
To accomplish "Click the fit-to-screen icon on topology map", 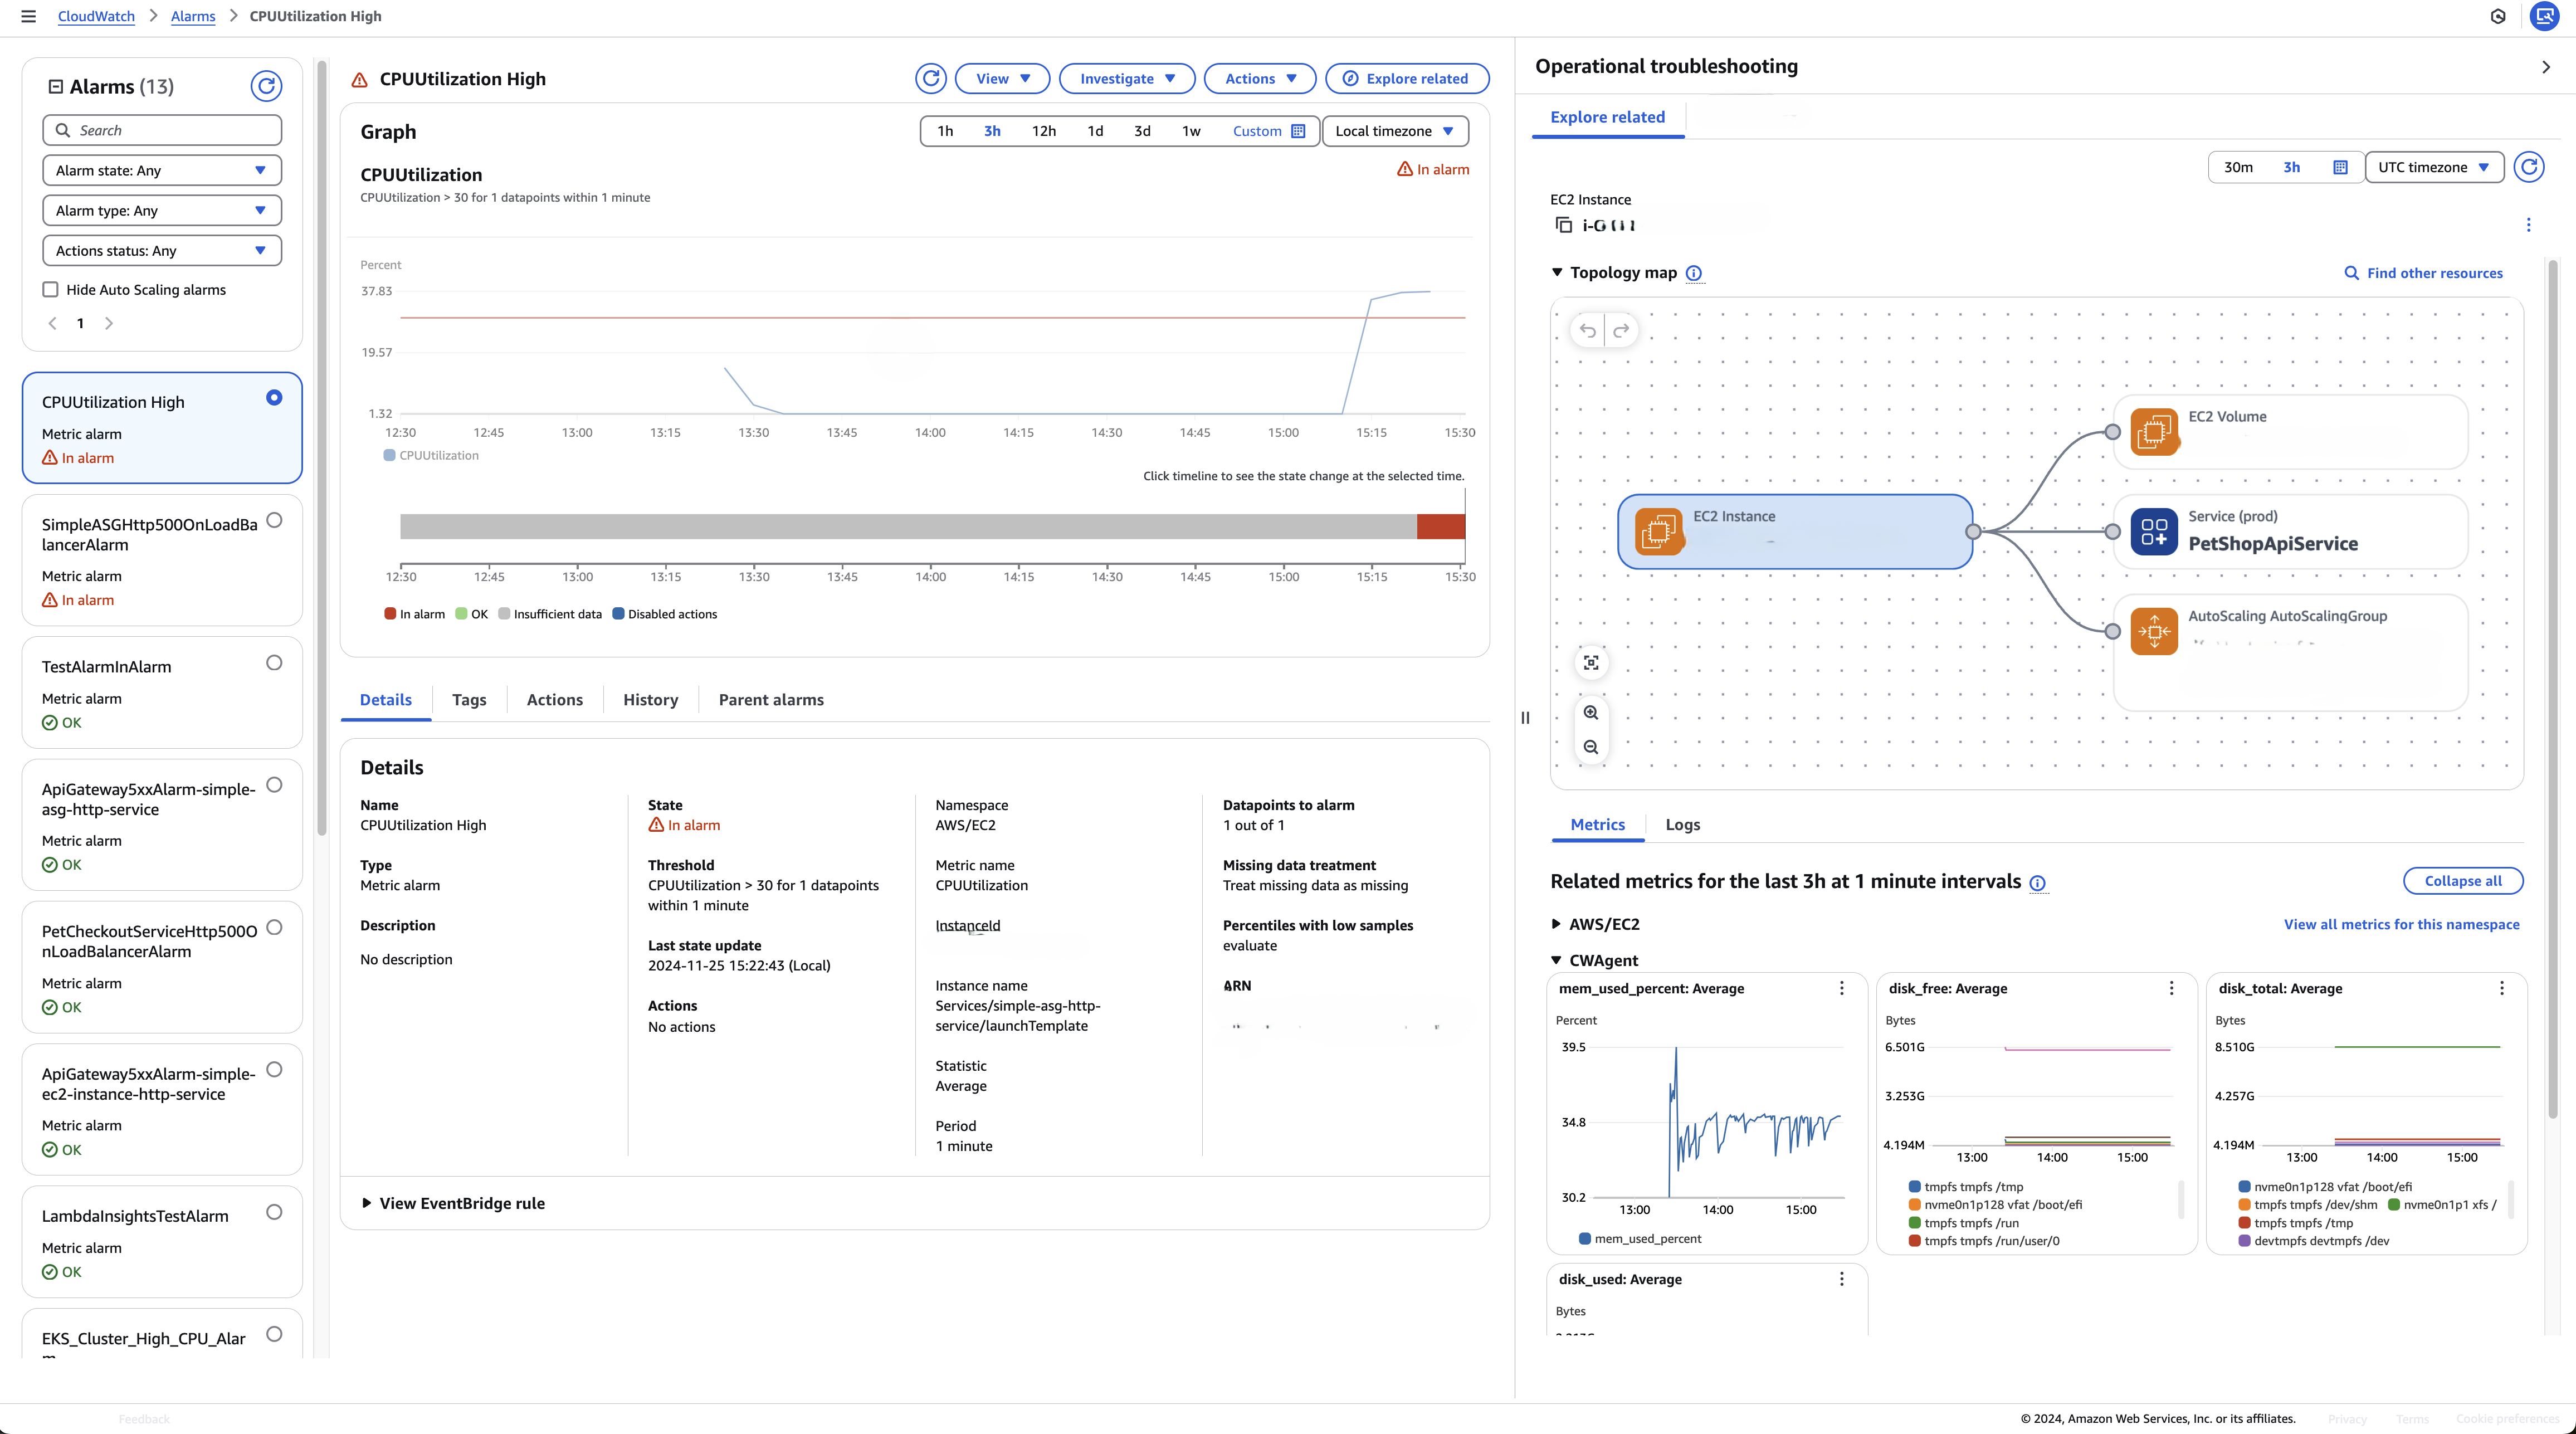I will [x=1591, y=662].
